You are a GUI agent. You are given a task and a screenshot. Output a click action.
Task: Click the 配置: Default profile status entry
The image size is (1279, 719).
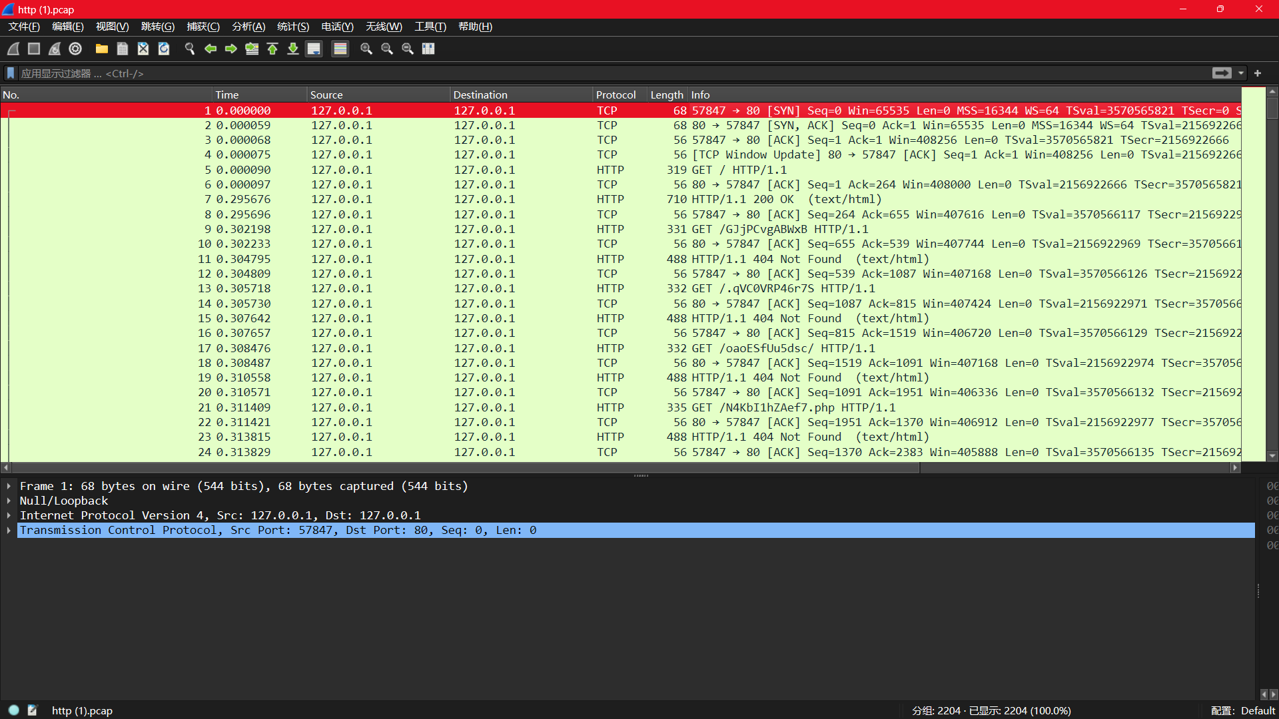pyautogui.click(x=1243, y=710)
